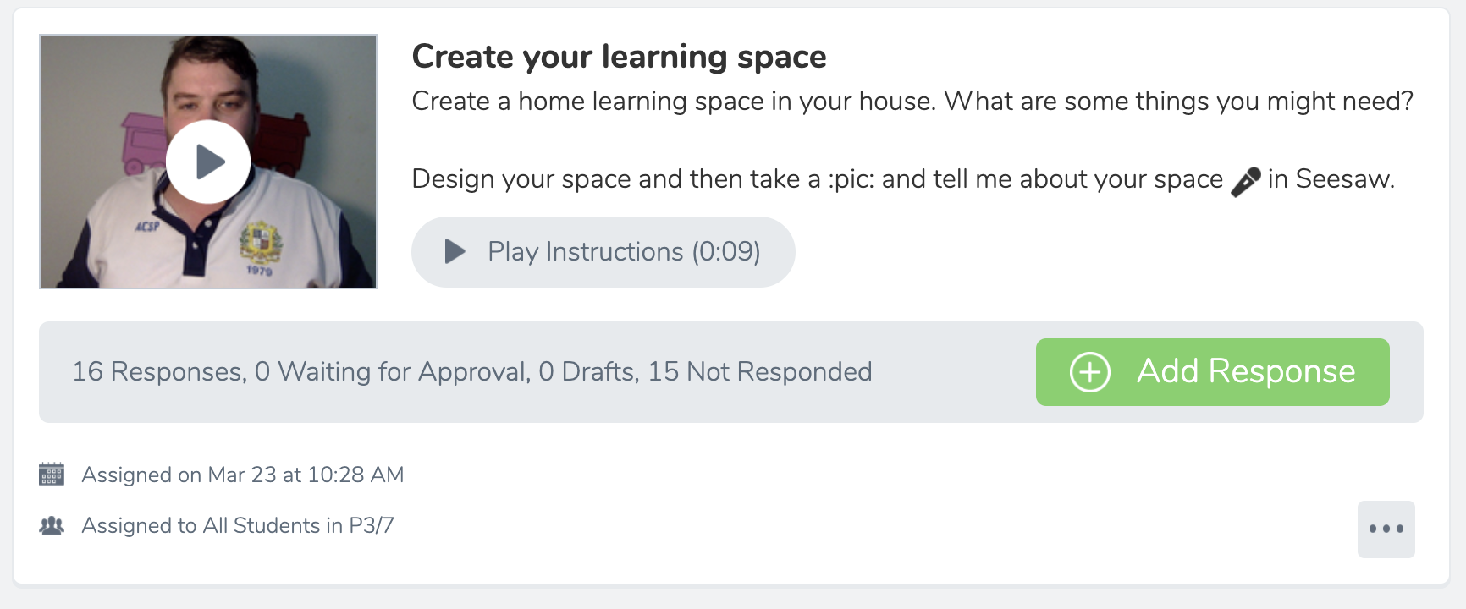Click the Play Instructions (0:09) button

pyautogui.click(x=603, y=252)
